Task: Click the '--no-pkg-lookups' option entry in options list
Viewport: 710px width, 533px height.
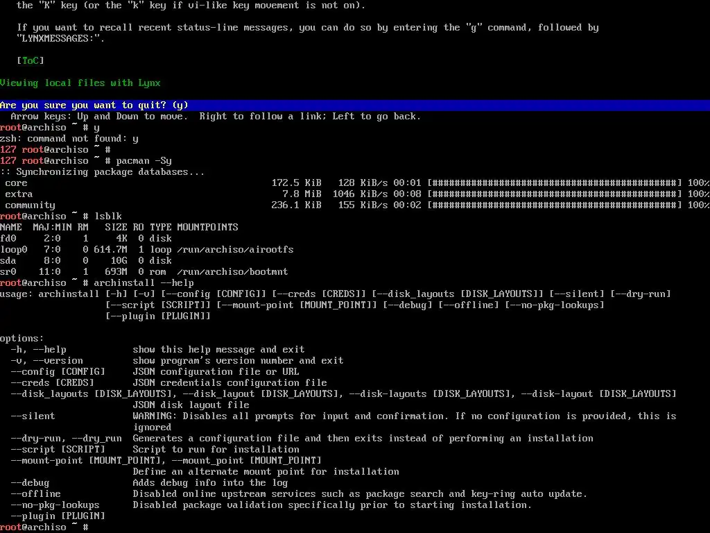Action: tap(55, 505)
